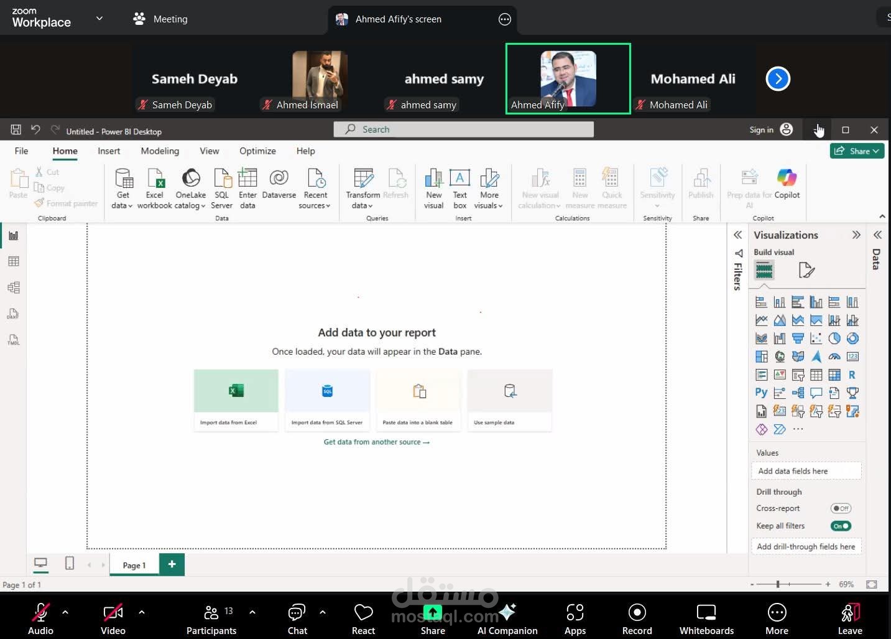Select the Area chart visual
The height and width of the screenshot is (639, 891).
(780, 320)
